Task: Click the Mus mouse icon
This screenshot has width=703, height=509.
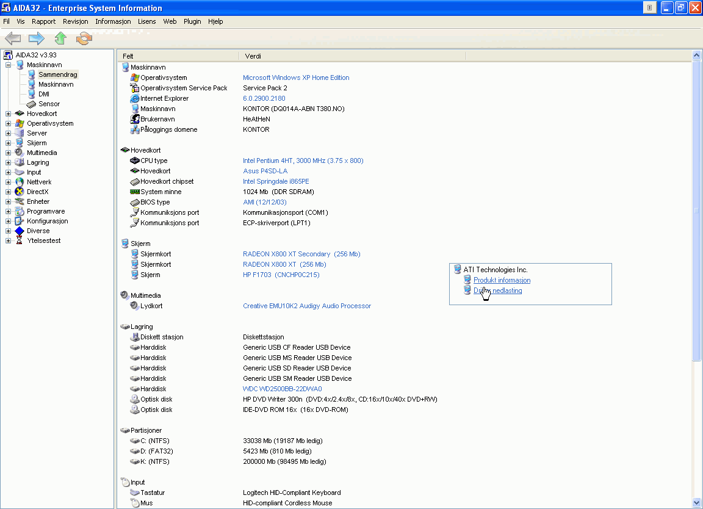Action: pos(134,503)
